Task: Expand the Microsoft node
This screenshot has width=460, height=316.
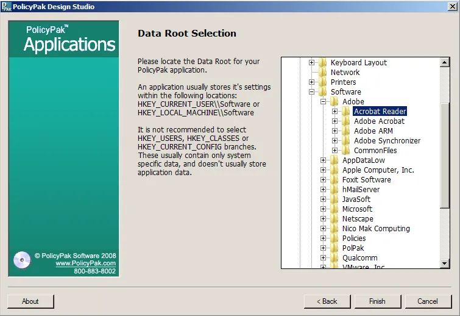Action: point(323,209)
